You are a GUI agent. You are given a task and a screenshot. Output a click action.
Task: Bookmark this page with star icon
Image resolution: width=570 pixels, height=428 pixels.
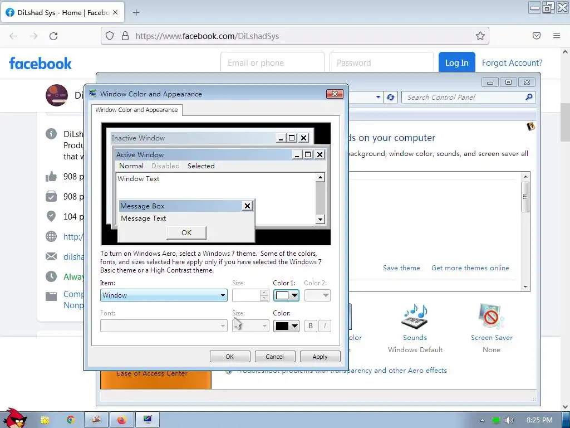480,36
